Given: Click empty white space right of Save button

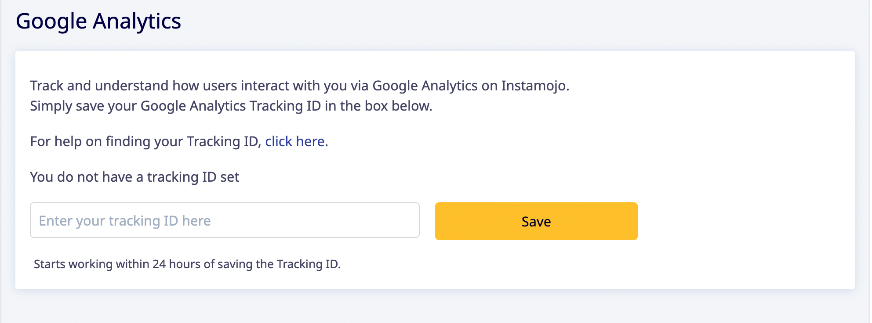Looking at the screenshot, I should click(743, 221).
